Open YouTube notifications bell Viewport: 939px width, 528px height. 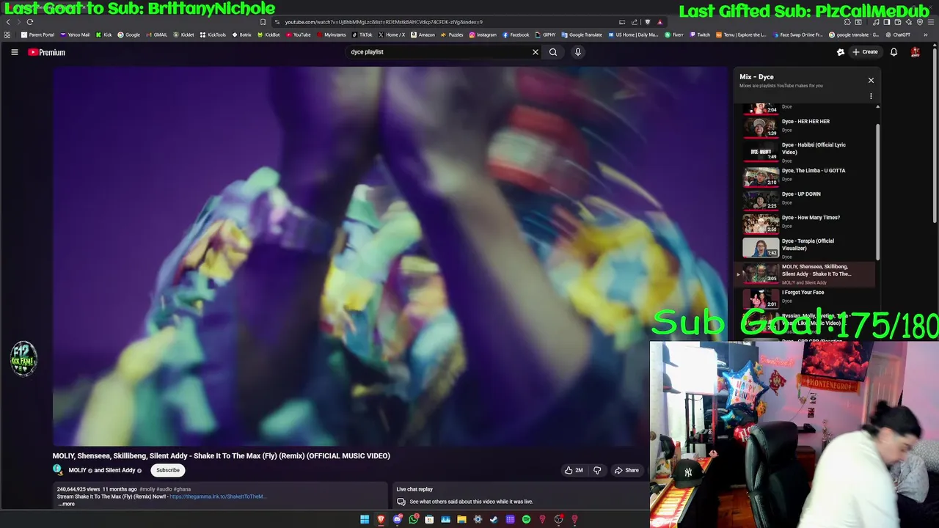pos(894,52)
